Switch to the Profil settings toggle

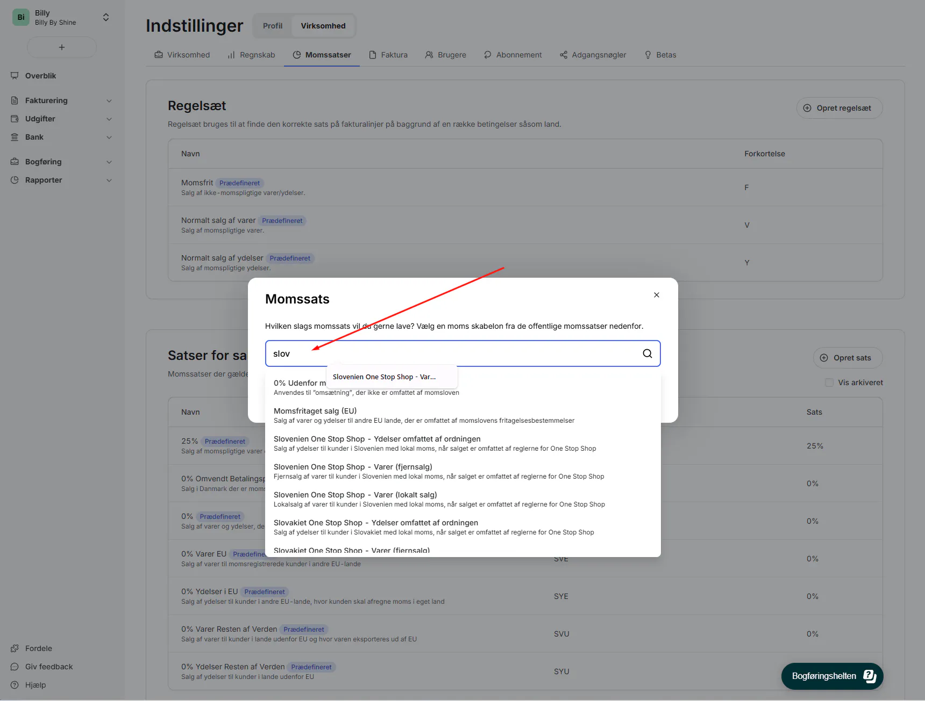point(273,26)
